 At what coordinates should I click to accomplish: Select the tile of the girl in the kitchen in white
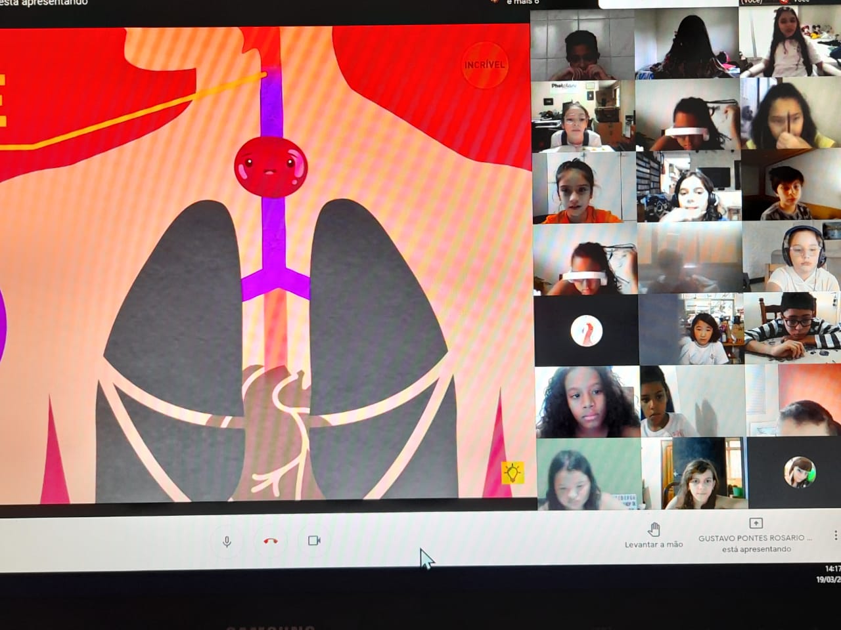click(691, 329)
